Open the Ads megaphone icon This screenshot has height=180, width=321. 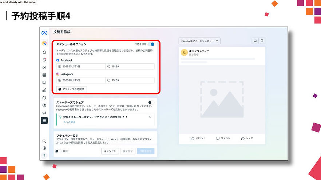pos(44,113)
